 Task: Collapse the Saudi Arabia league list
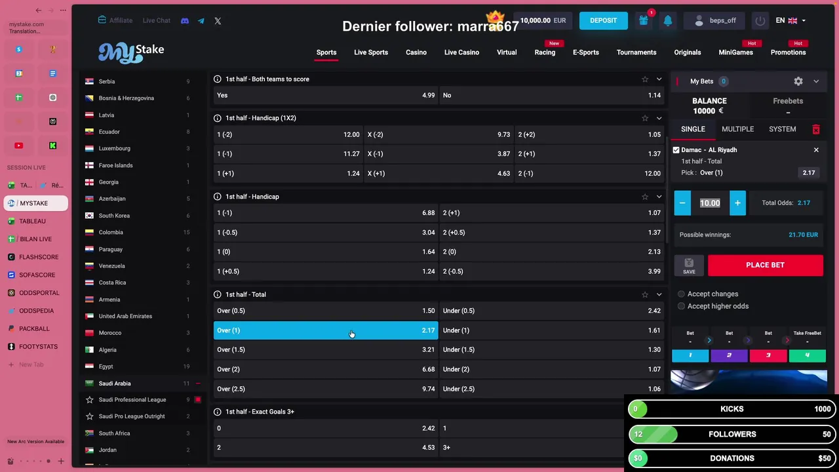click(198, 383)
